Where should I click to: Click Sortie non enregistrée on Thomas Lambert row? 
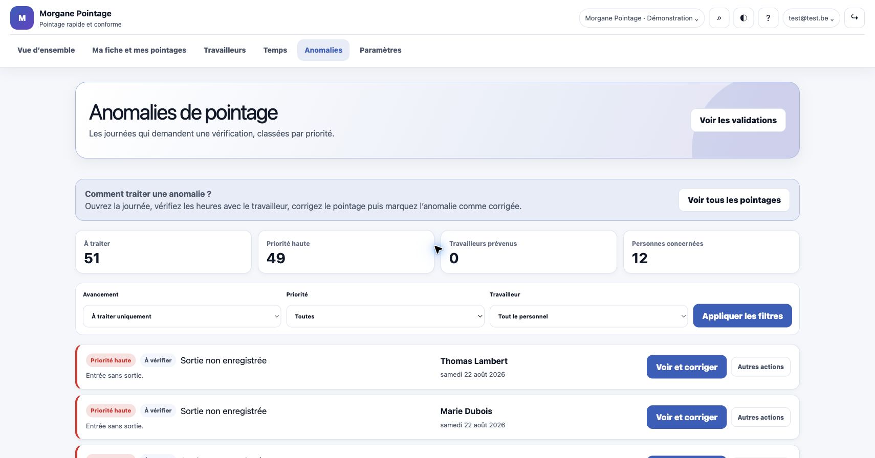224,360
